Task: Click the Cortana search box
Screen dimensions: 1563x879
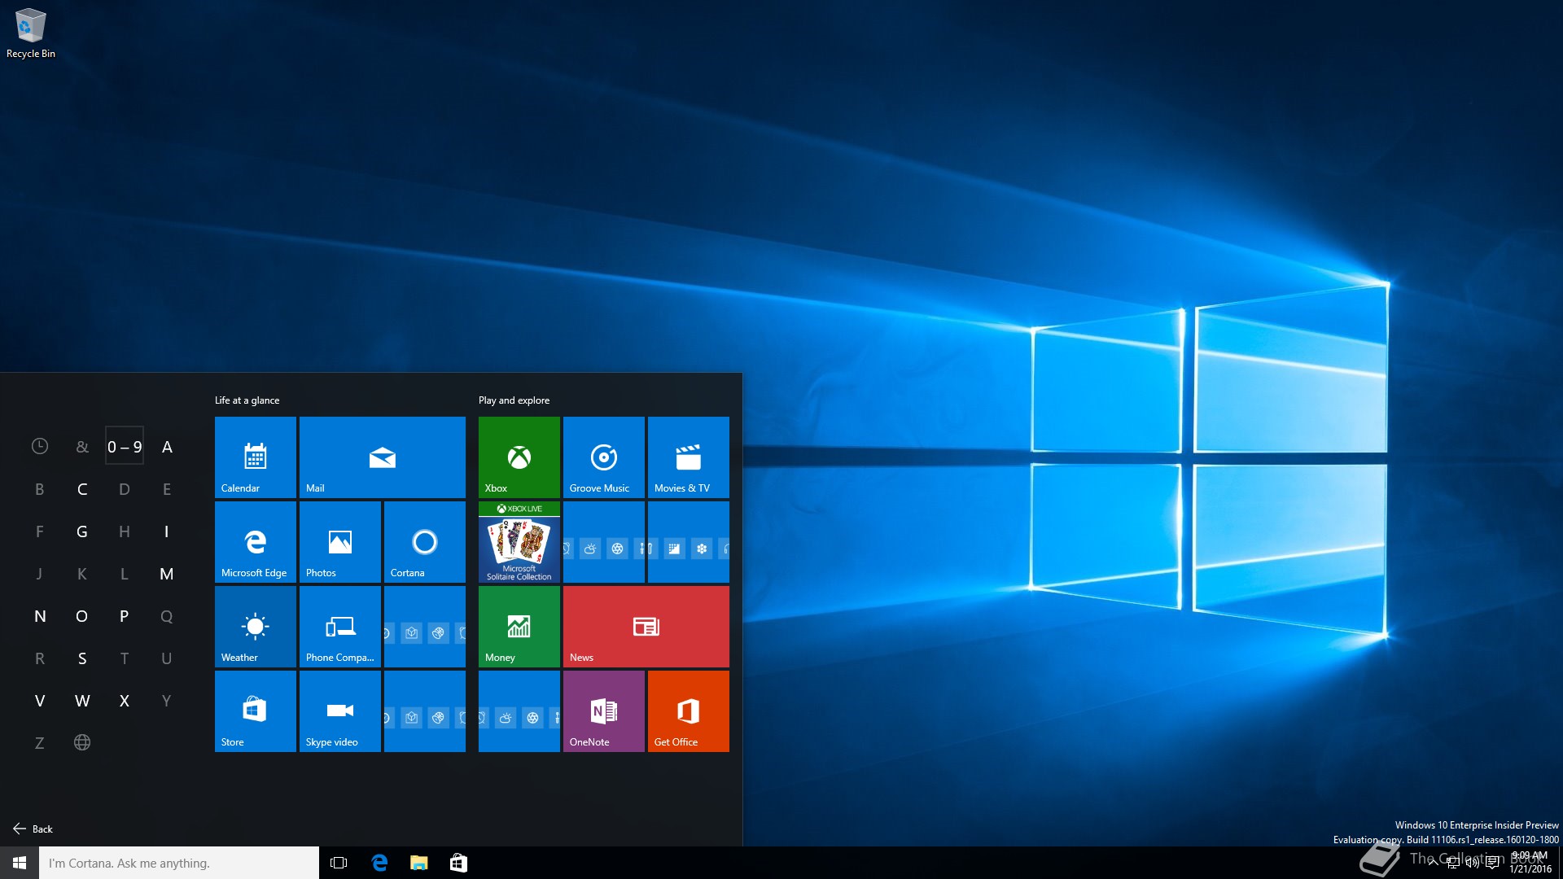Action: pyautogui.click(x=179, y=863)
